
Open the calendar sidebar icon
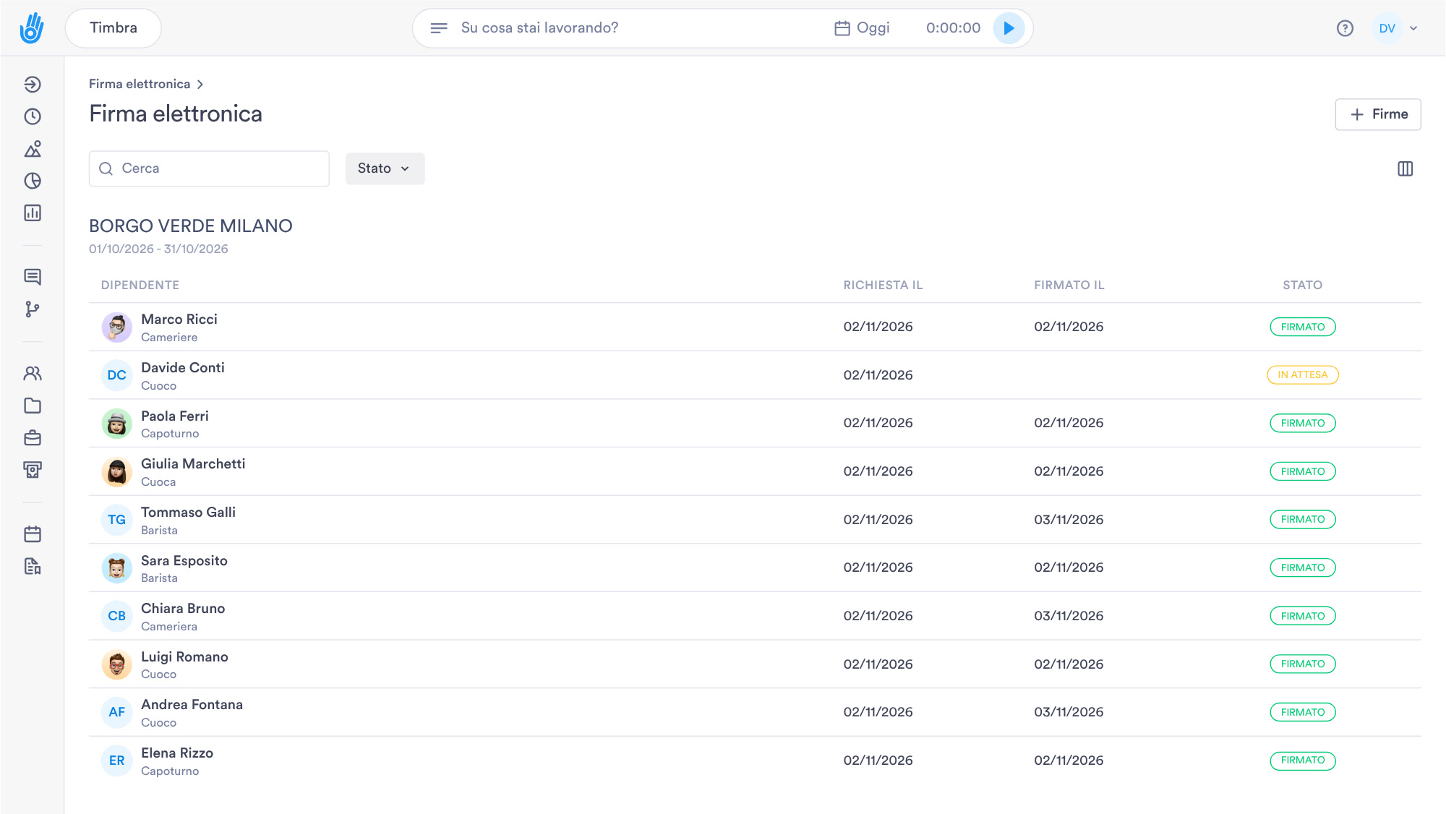tap(33, 534)
